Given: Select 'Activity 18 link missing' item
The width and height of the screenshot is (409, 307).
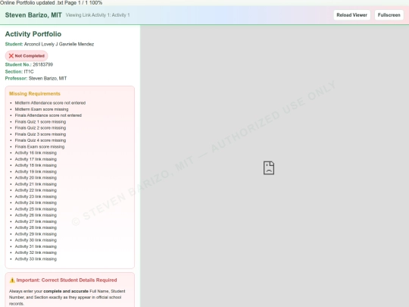Looking at the screenshot, I should coord(36,165).
